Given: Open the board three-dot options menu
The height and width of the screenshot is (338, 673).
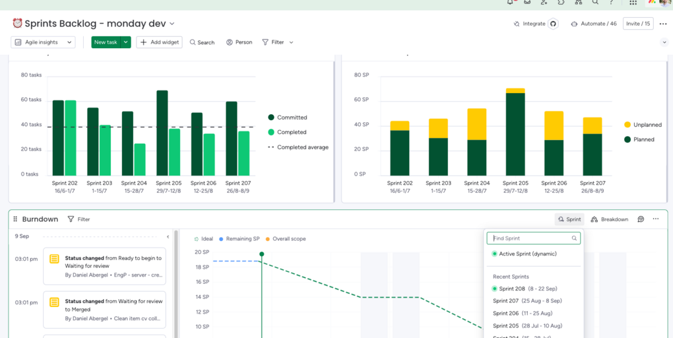Looking at the screenshot, I should (663, 24).
